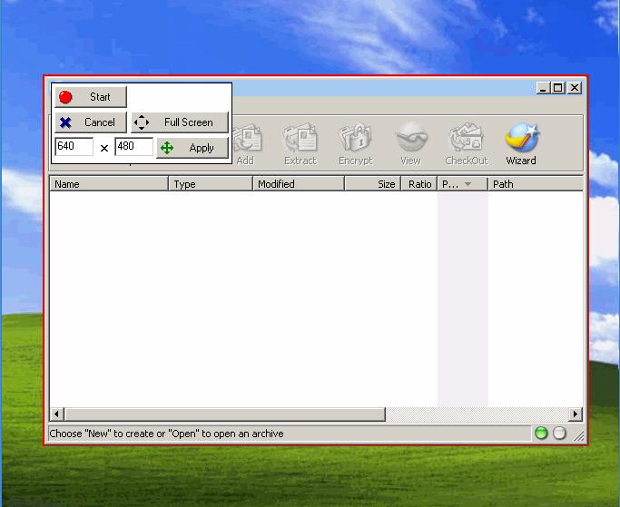620x507 pixels.
Task: Open the CheckOut toolbar icon
Action: click(x=467, y=144)
